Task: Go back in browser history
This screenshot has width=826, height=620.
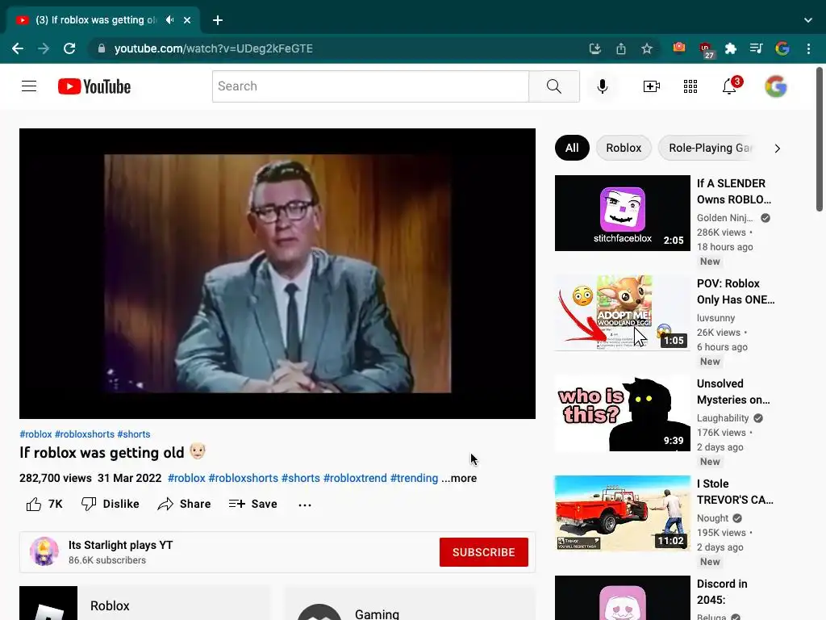Action: pyautogui.click(x=18, y=48)
